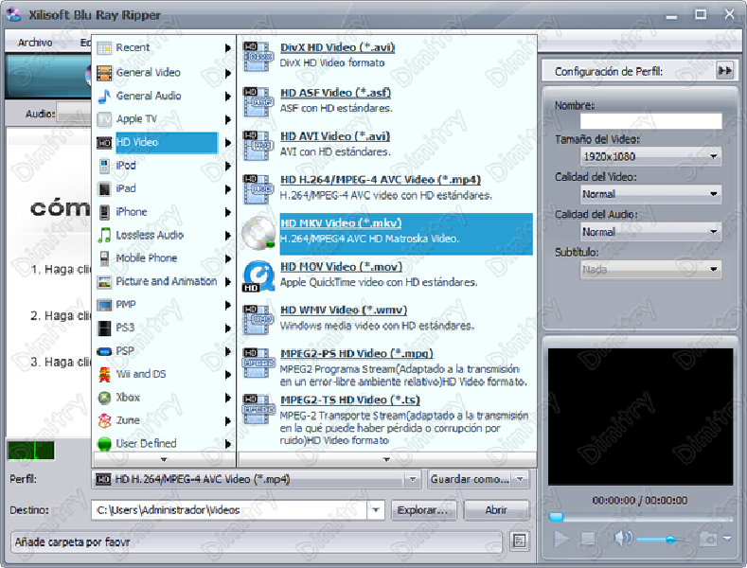Click the User Defined green ball icon
This screenshot has width=747, height=568.
104,444
